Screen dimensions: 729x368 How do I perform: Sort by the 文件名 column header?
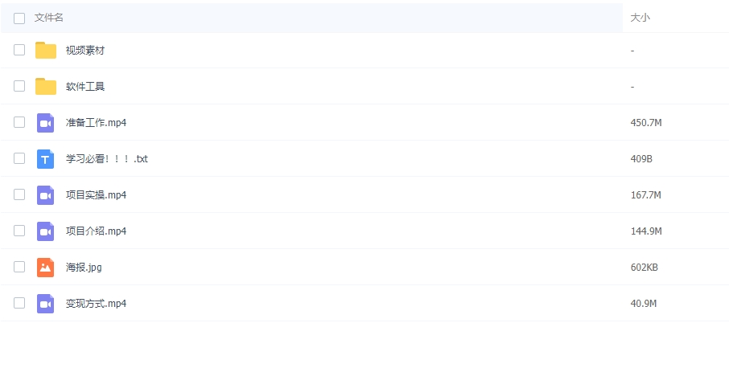pos(49,18)
